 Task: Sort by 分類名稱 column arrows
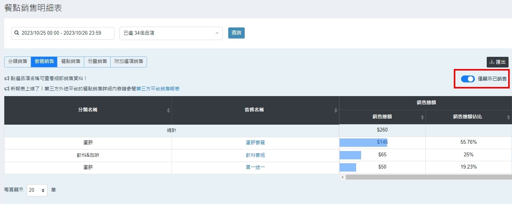coord(168,110)
